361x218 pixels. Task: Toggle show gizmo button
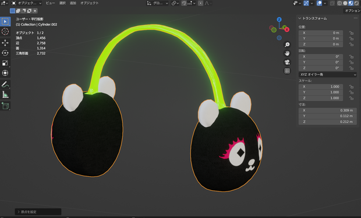306,3
